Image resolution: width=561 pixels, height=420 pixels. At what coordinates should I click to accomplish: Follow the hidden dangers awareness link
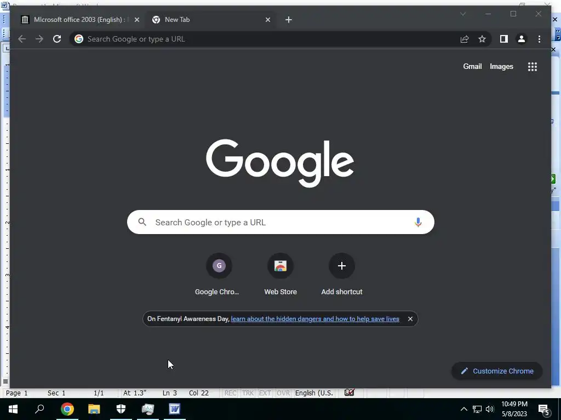315,319
